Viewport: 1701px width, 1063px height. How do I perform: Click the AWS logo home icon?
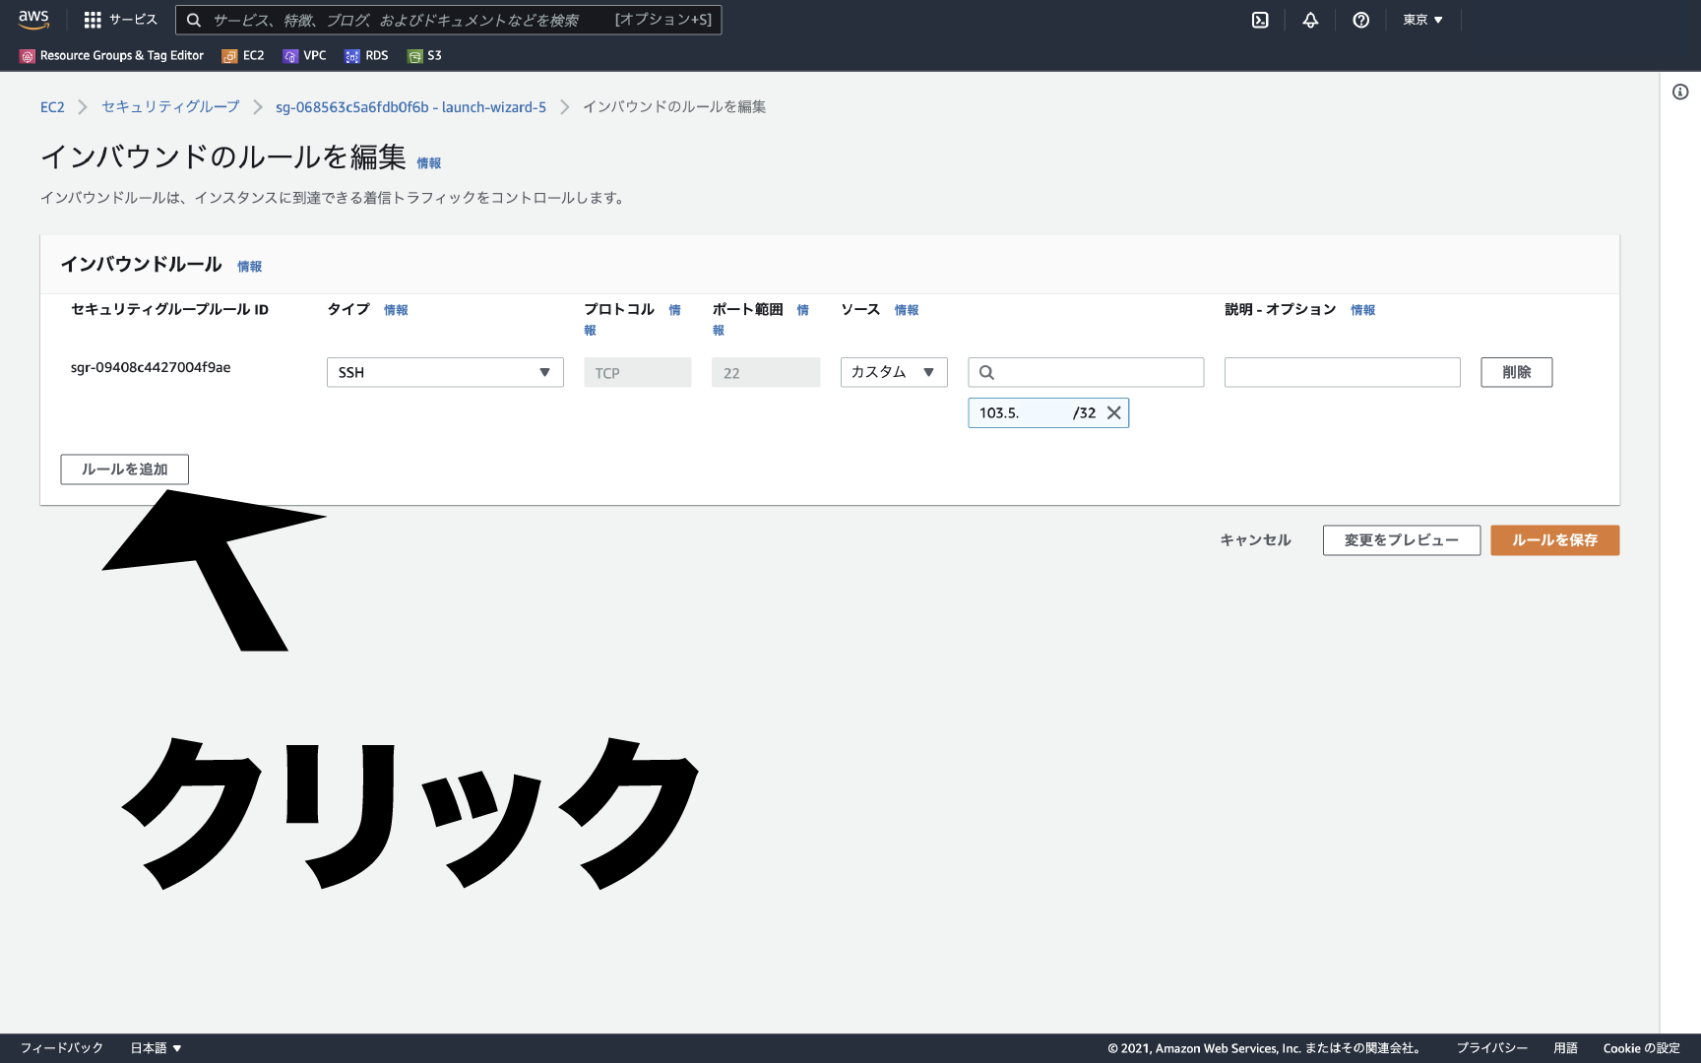coord(33,20)
